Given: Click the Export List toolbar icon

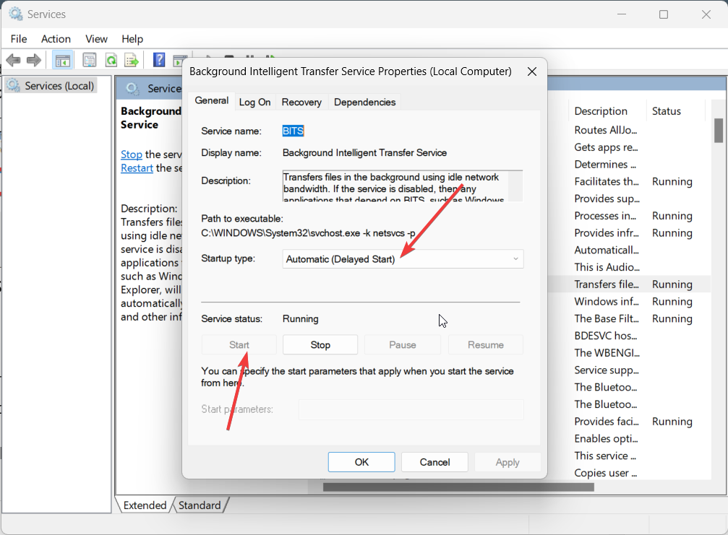Looking at the screenshot, I should point(132,60).
